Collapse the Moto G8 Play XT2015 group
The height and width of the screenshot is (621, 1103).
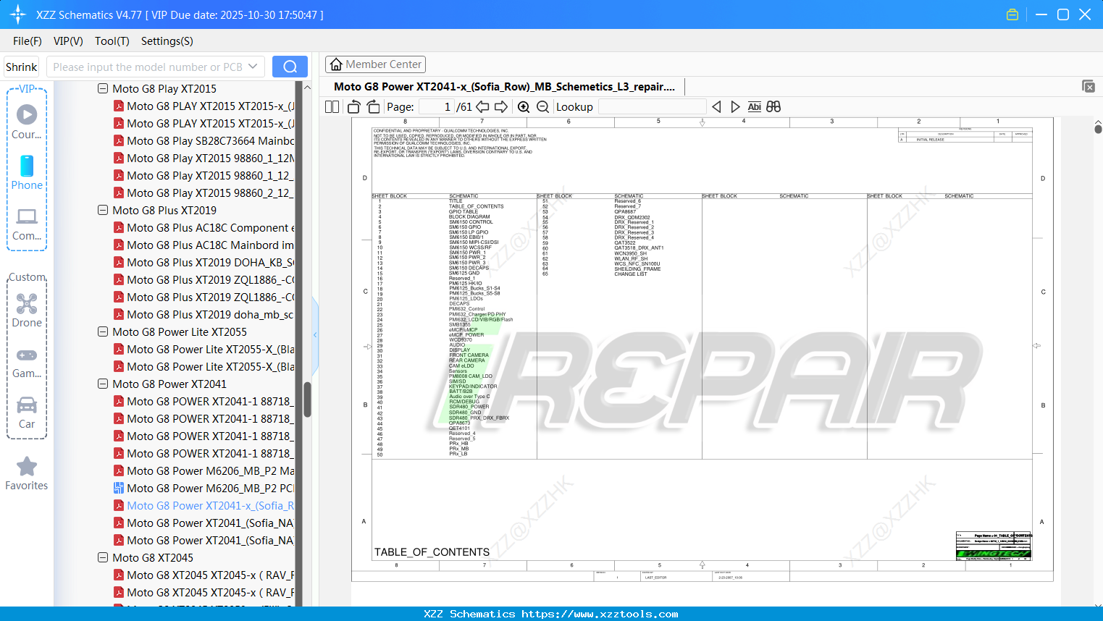pyautogui.click(x=103, y=88)
